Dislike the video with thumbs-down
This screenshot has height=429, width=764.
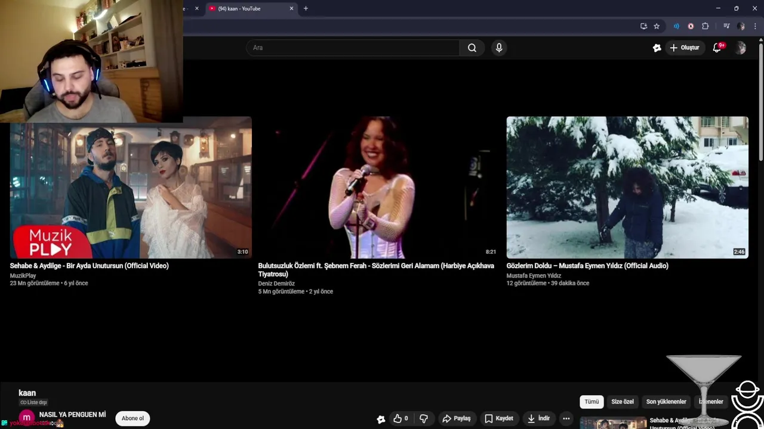click(x=424, y=418)
